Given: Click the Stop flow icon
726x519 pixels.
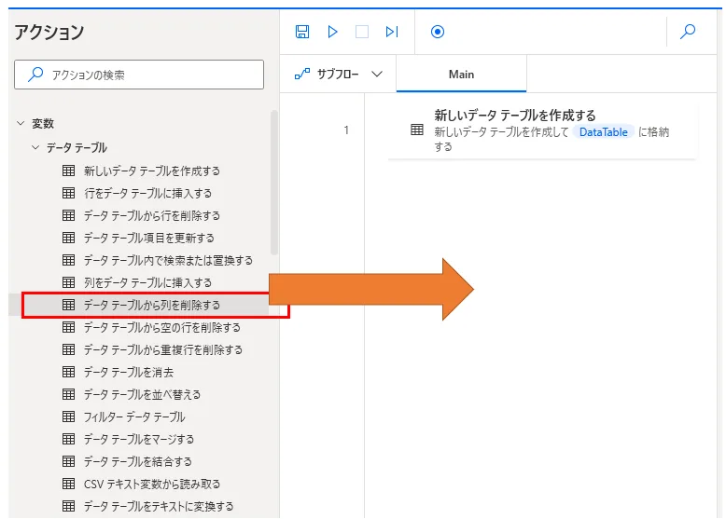Looking at the screenshot, I should click(x=362, y=32).
